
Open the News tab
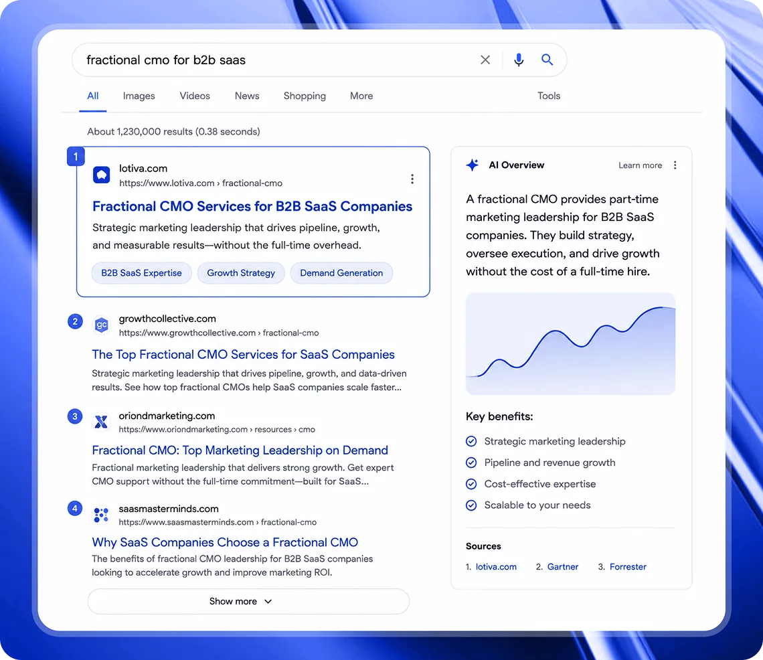pyautogui.click(x=247, y=96)
